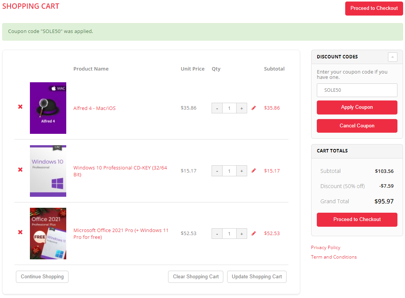405x298 pixels.
Task: Decrease quantity of Windows 10 Professional
Action: pos(217,171)
